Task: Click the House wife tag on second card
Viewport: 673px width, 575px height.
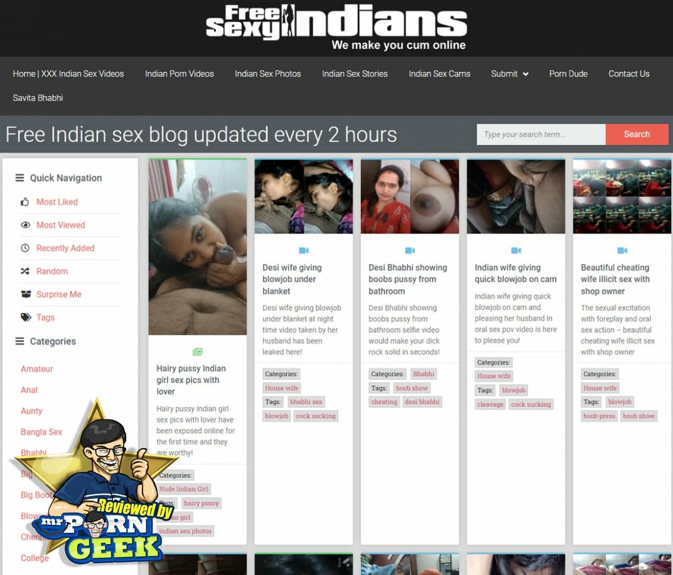Action: coord(282,388)
